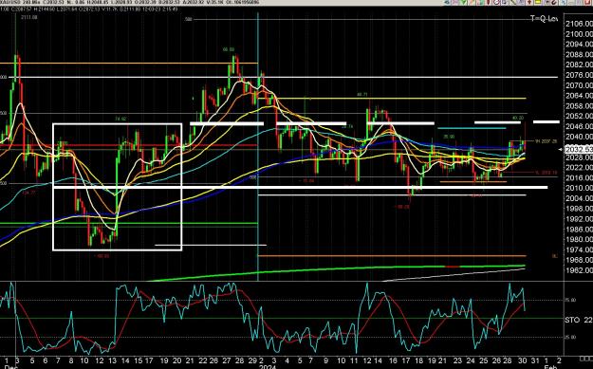Click the yellow rectangle toolbar icon

(x=537, y=2)
